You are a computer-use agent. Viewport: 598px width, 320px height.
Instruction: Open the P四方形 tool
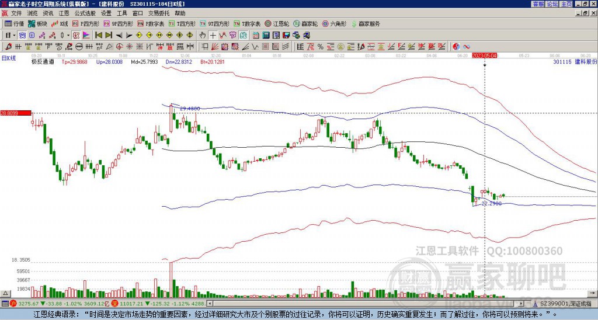(x=86, y=23)
